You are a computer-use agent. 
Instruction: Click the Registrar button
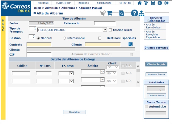(x=75, y=112)
